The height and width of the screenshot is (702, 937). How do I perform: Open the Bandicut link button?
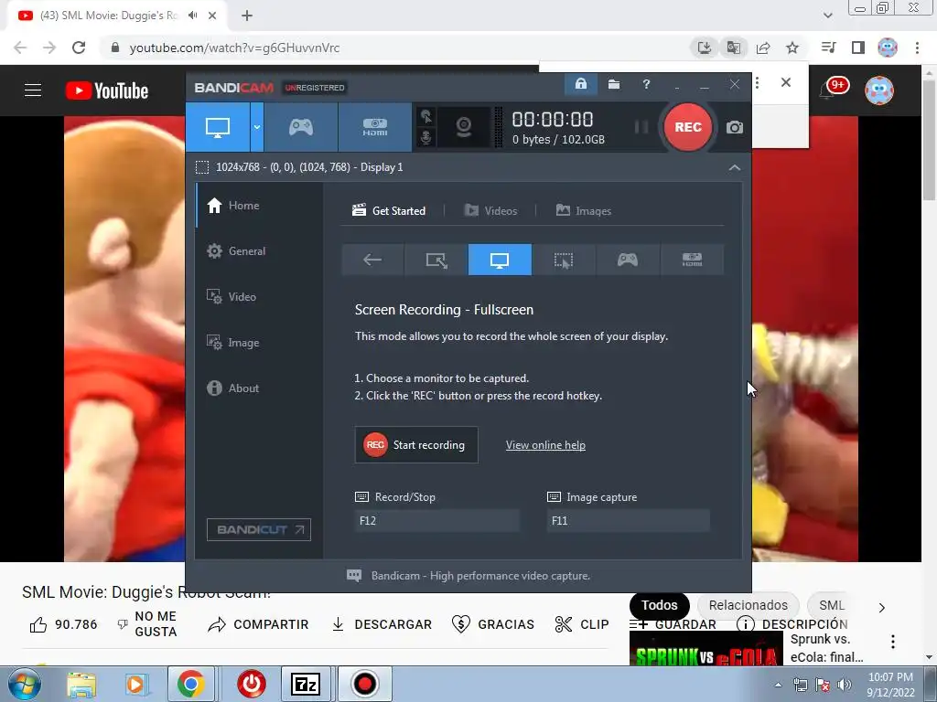[259, 529]
